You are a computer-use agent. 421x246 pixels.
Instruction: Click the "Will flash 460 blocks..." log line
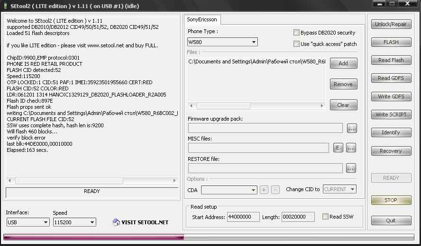point(32,132)
